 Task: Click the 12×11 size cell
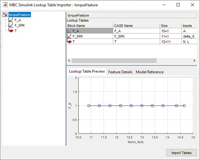(x=171, y=42)
